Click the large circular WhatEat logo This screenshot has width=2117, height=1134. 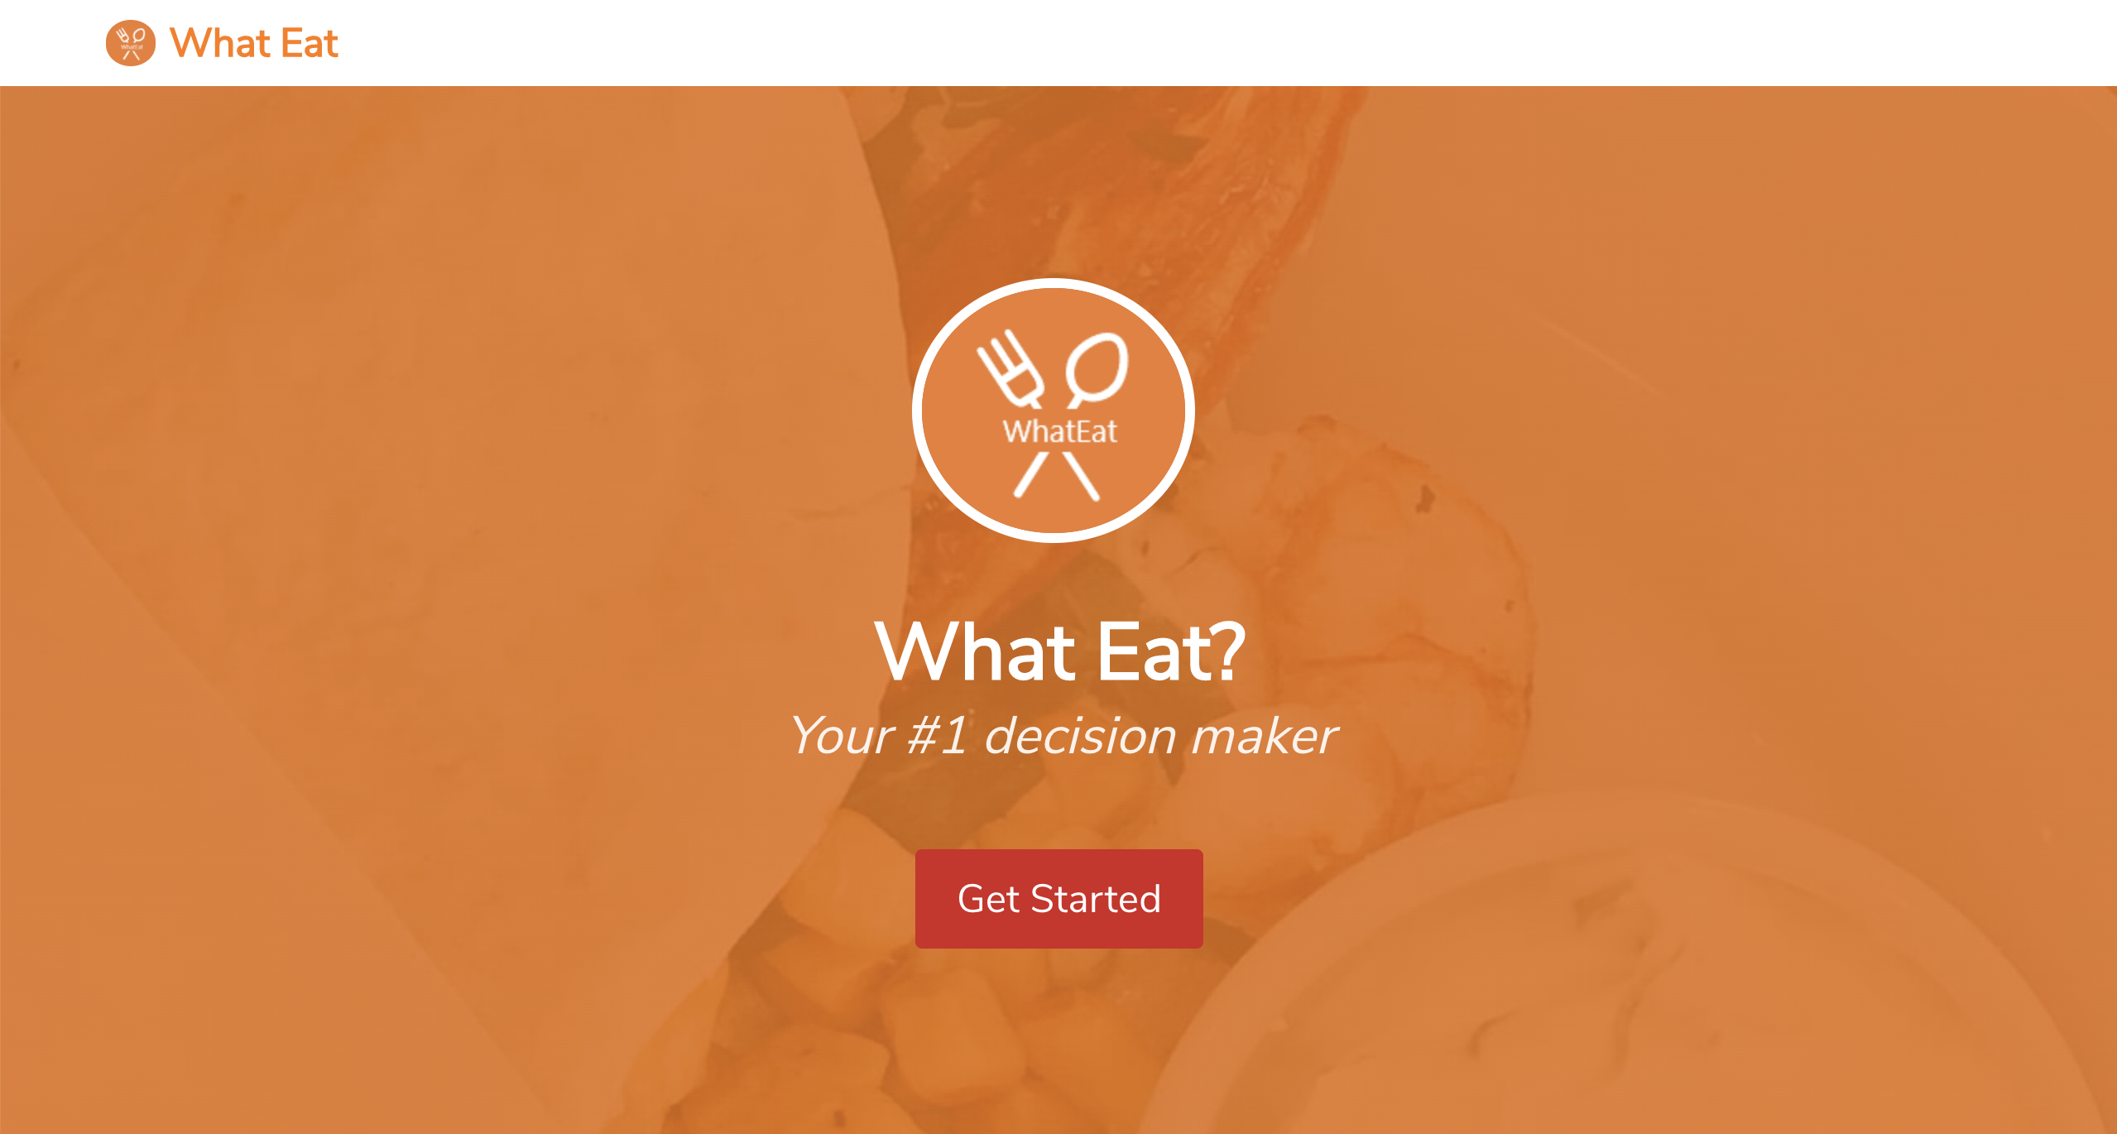[1053, 411]
